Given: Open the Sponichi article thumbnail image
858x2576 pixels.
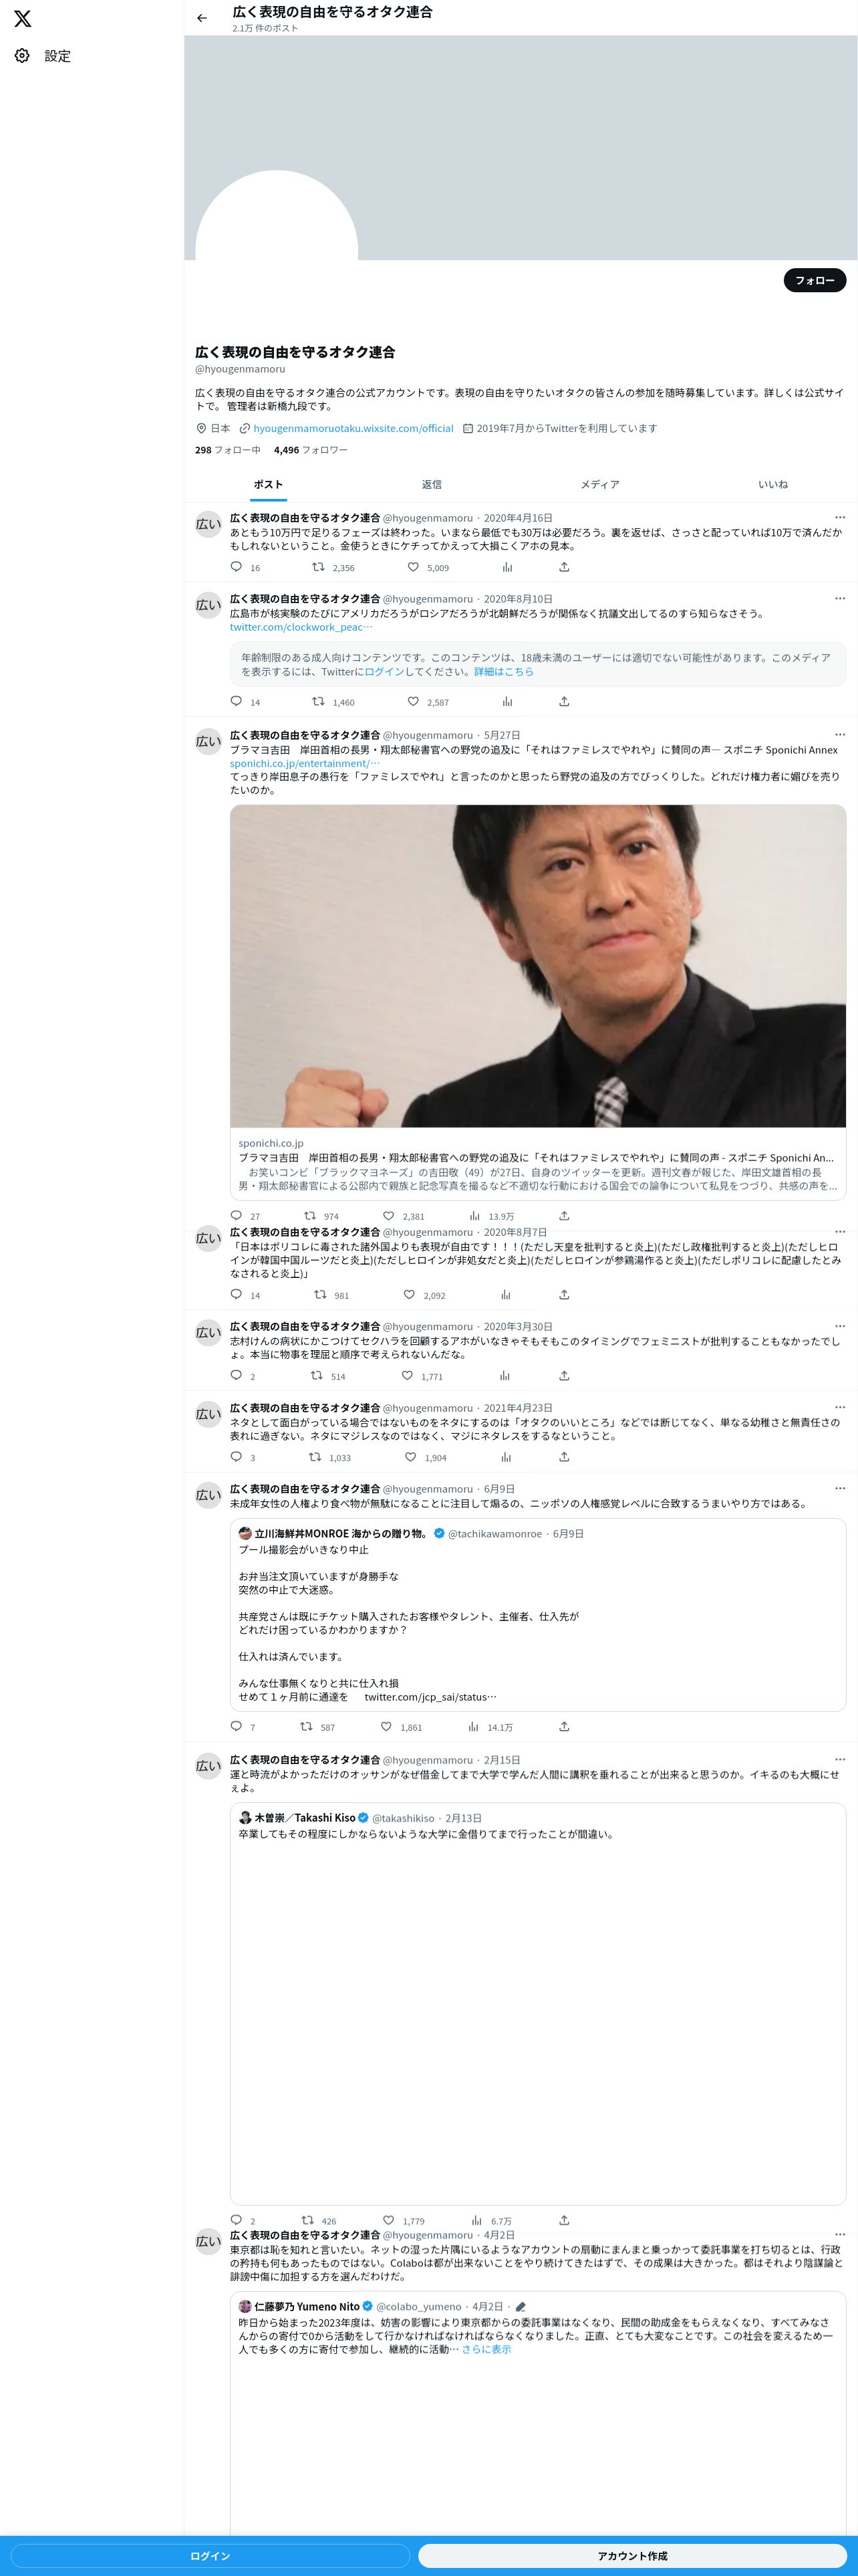Looking at the screenshot, I should (537, 966).
